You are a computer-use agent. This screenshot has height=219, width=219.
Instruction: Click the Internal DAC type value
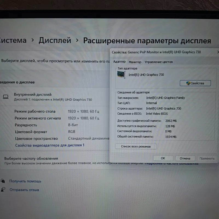coord(151,103)
